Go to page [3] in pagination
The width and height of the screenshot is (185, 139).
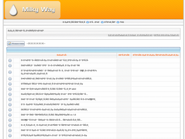35,44
